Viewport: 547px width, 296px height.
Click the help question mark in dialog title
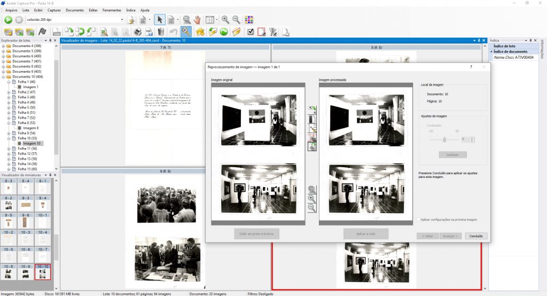471,67
